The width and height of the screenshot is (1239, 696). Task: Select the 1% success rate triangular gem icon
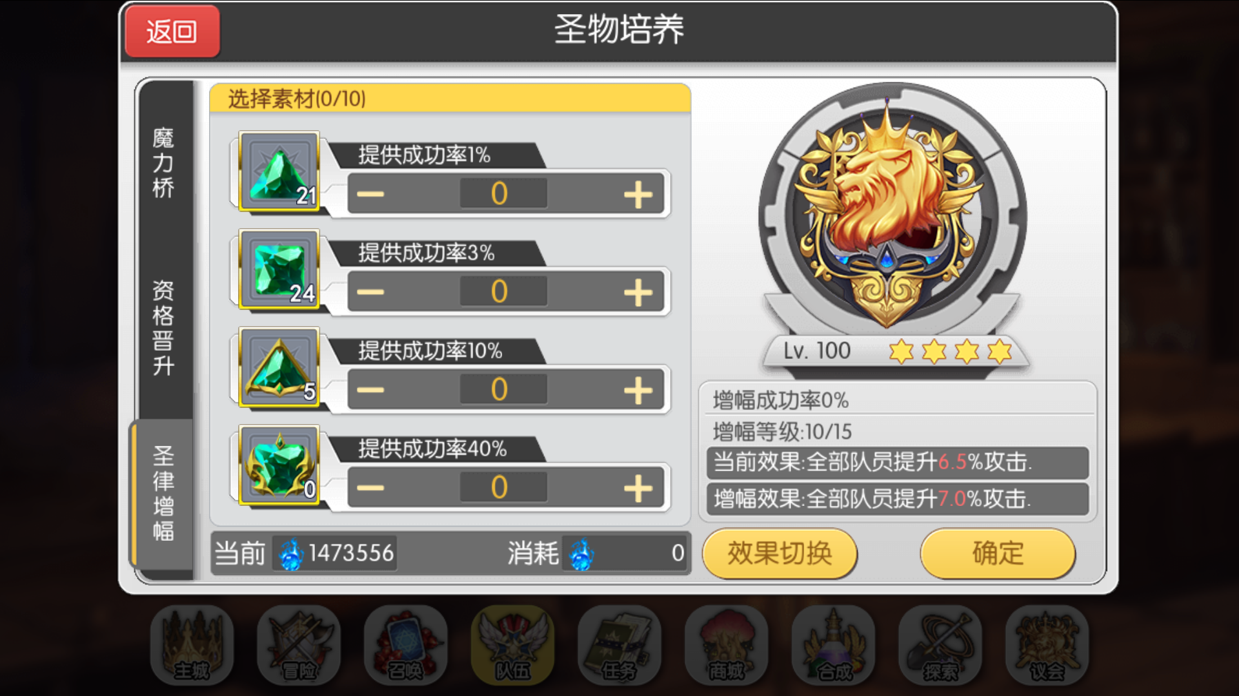[x=279, y=171]
